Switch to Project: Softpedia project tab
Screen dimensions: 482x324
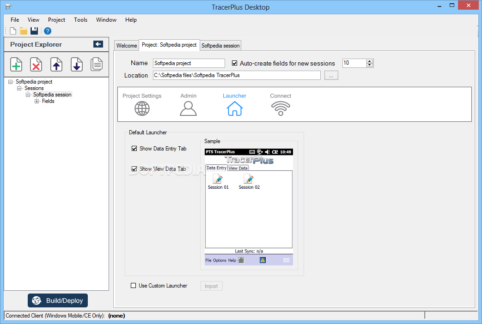pyautogui.click(x=169, y=45)
